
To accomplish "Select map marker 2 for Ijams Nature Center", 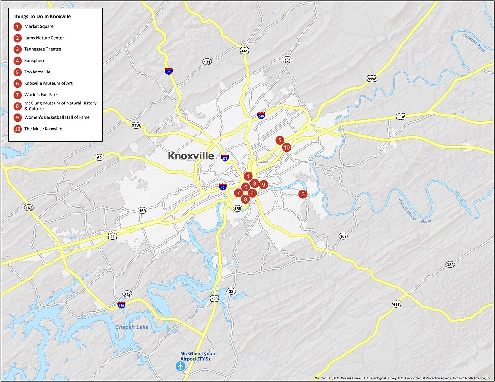I will pos(303,194).
